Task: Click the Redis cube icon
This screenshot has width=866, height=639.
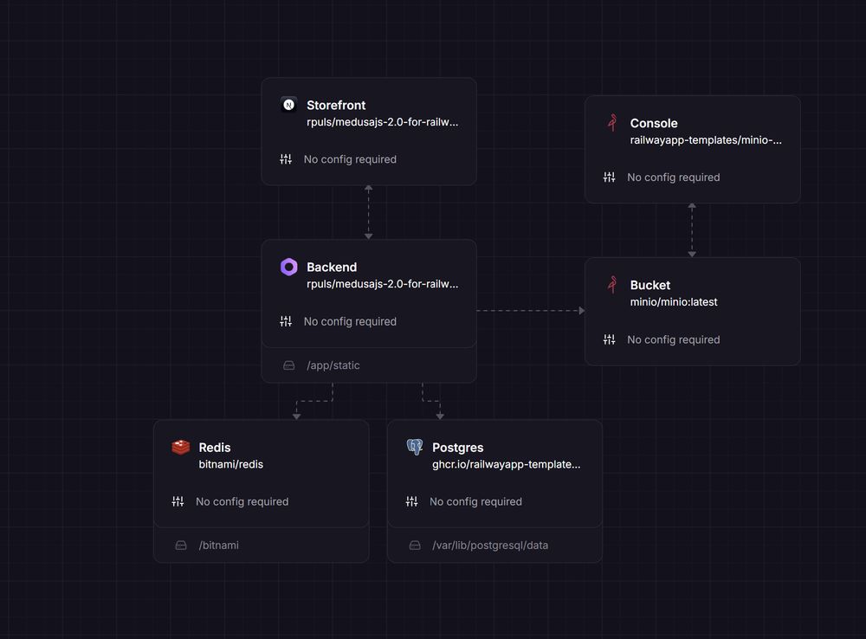Action: (181, 447)
